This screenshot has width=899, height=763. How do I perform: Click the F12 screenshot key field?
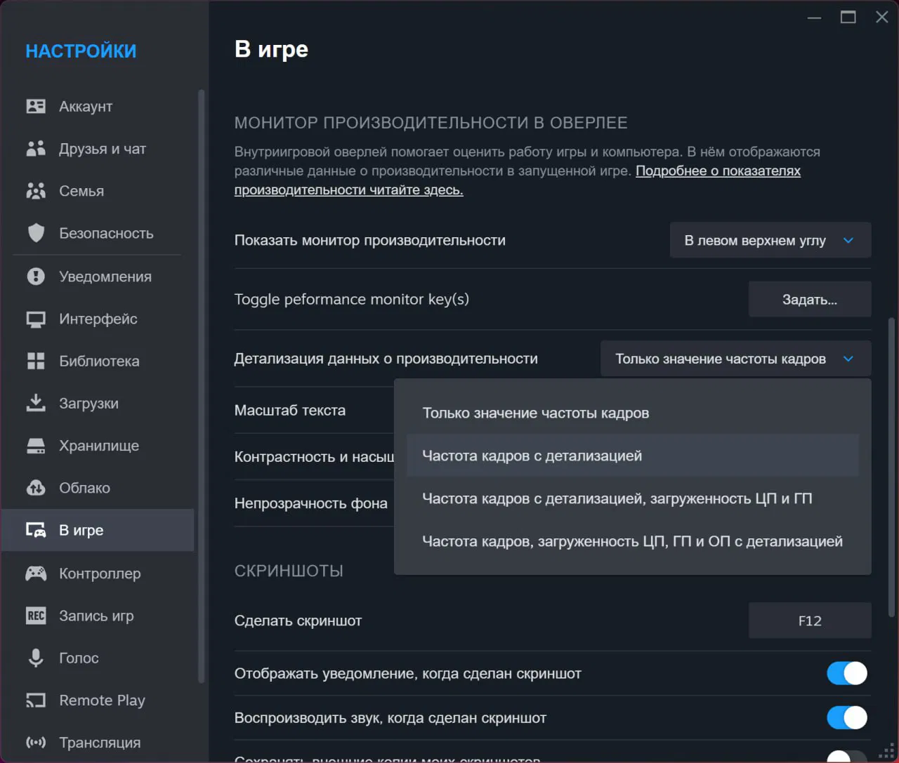809,621
